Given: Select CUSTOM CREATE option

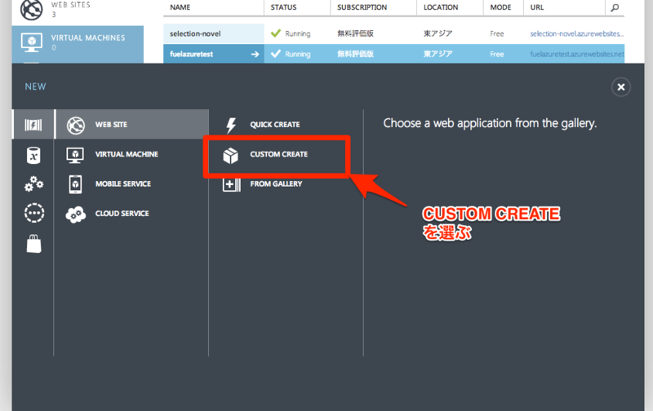Looking at the screenshot, I should [278, 154].
